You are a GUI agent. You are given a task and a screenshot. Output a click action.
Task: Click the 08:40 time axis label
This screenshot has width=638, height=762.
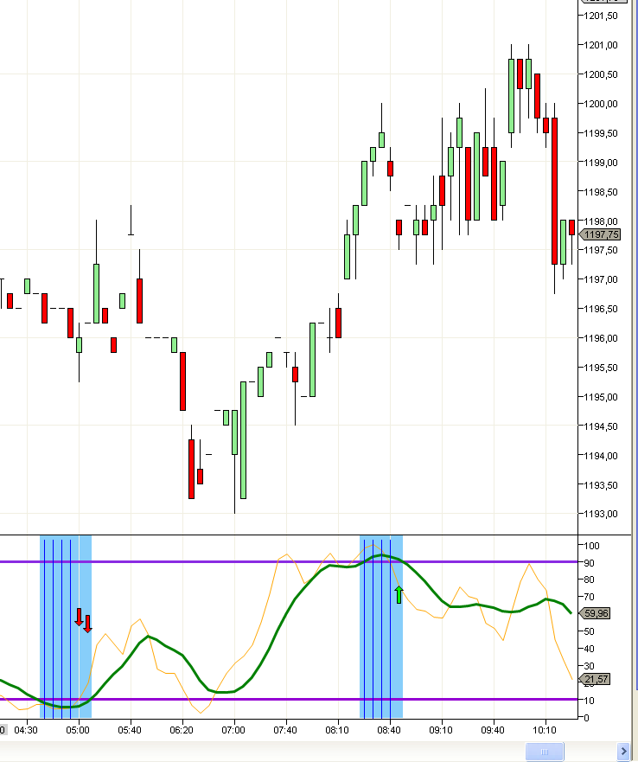389,730
